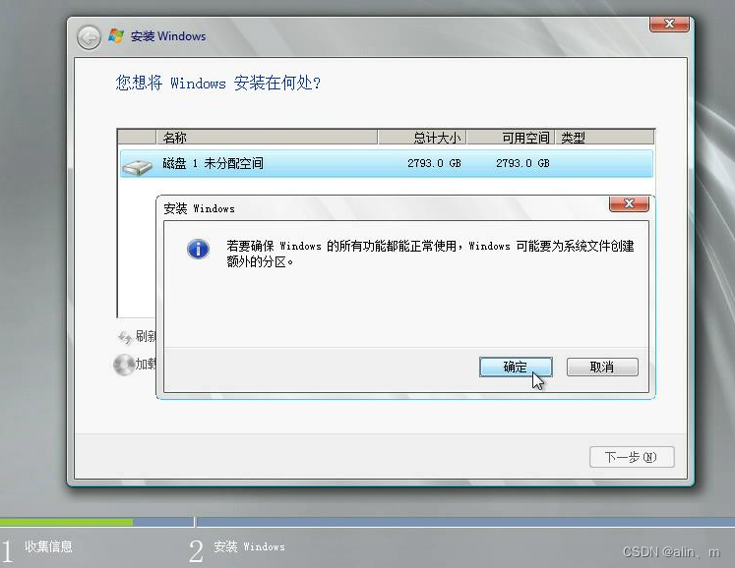Select the 磁盘 1 未分配空间 row

pos(387,163)
